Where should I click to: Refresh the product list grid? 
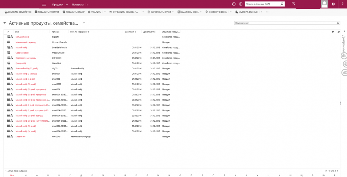[x=339, y=32]
